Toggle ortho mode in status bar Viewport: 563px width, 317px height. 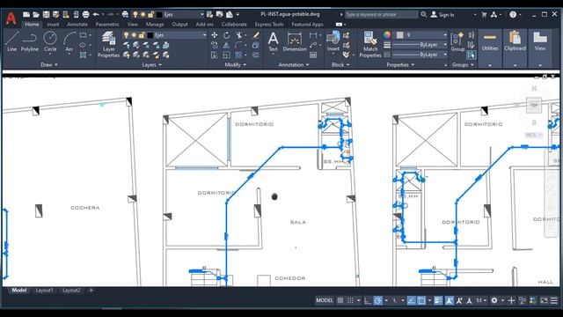click(368, 300)
